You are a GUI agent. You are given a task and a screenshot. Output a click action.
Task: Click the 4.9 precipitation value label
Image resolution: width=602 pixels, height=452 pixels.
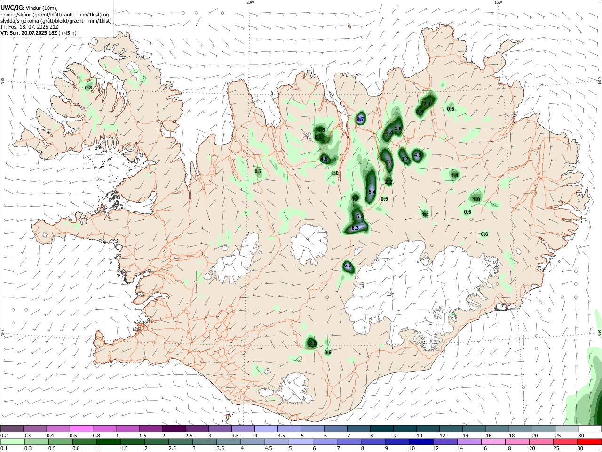[417, 155]
